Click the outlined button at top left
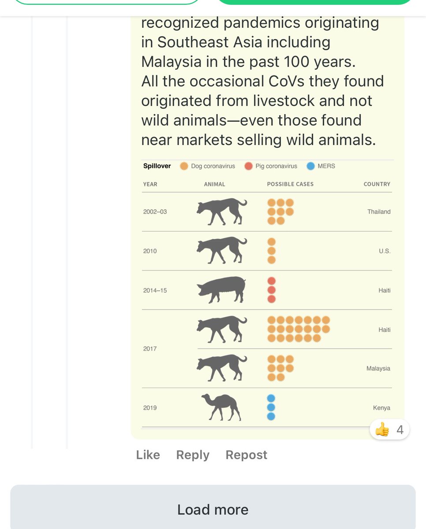426x529 pixels. point(106,2)
